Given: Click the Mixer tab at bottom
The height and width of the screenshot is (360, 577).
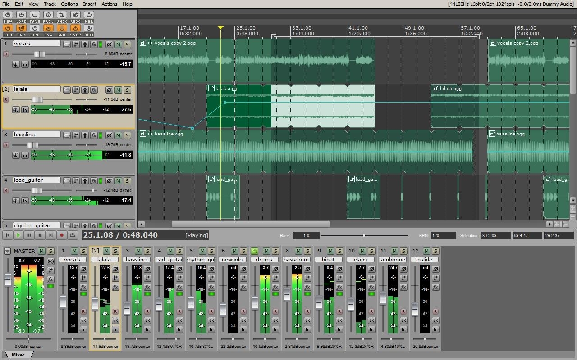Looking at the screenshot, I should point(18,355).
